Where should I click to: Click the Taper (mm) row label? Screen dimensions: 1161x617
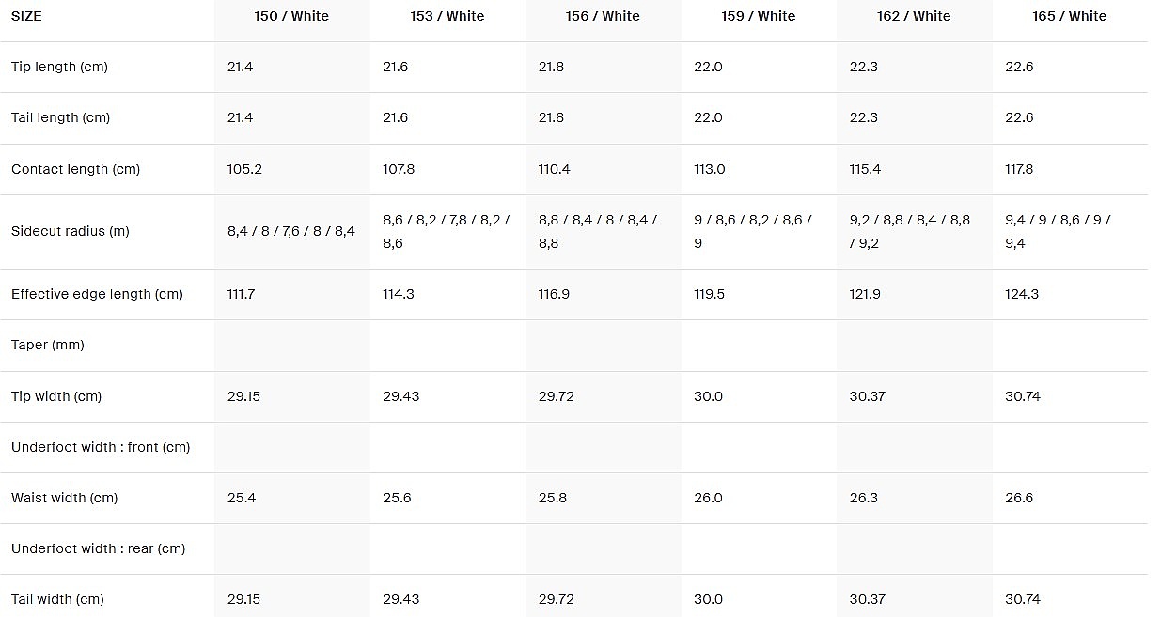tap(48, 345)
